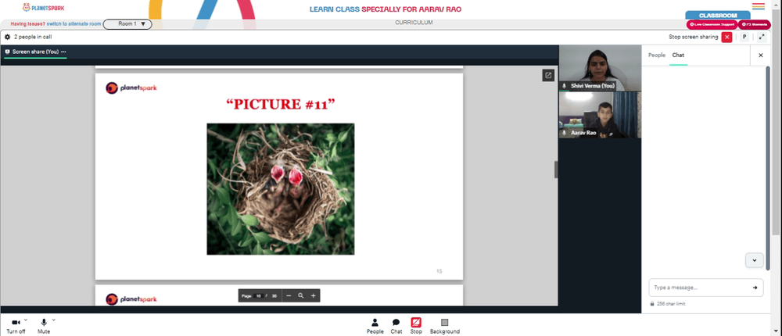Open the Room 1 dropdown

tap(127, 24)
